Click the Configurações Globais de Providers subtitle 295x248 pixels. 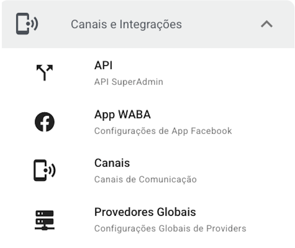170,229
